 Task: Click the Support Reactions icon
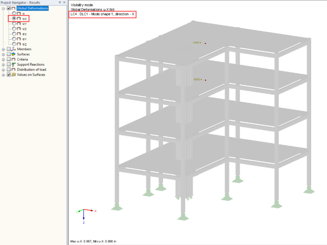(x=13, y=64)
